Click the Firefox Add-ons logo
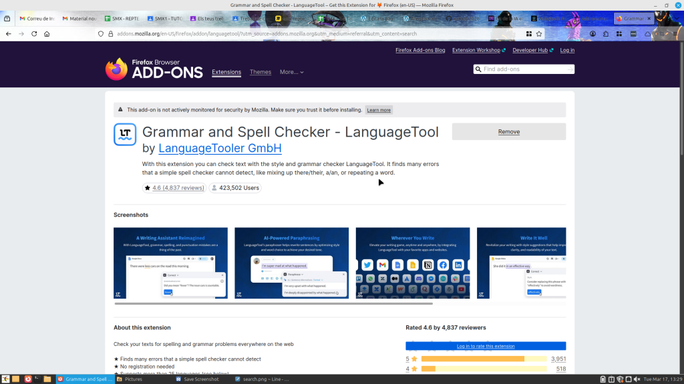 coord(154,69)
